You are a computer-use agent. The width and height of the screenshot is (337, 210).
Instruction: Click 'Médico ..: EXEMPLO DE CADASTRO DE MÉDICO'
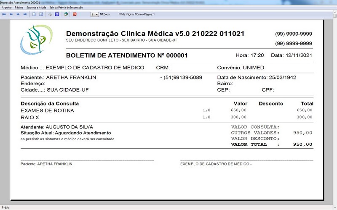coord(82,68)
